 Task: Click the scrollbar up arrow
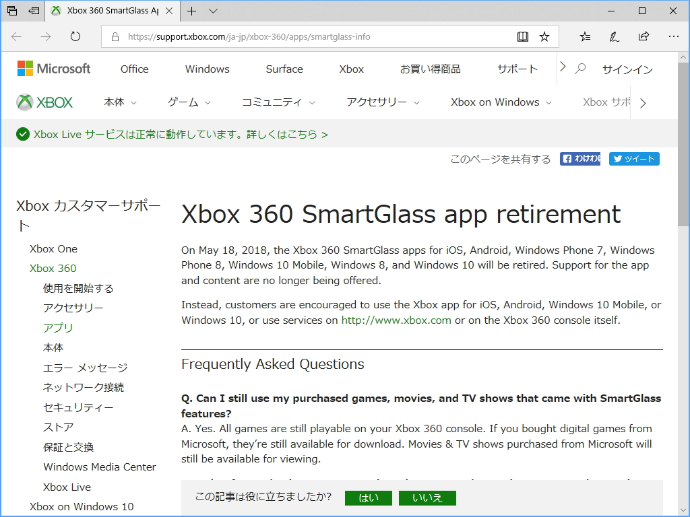click(x=683, y=57)
